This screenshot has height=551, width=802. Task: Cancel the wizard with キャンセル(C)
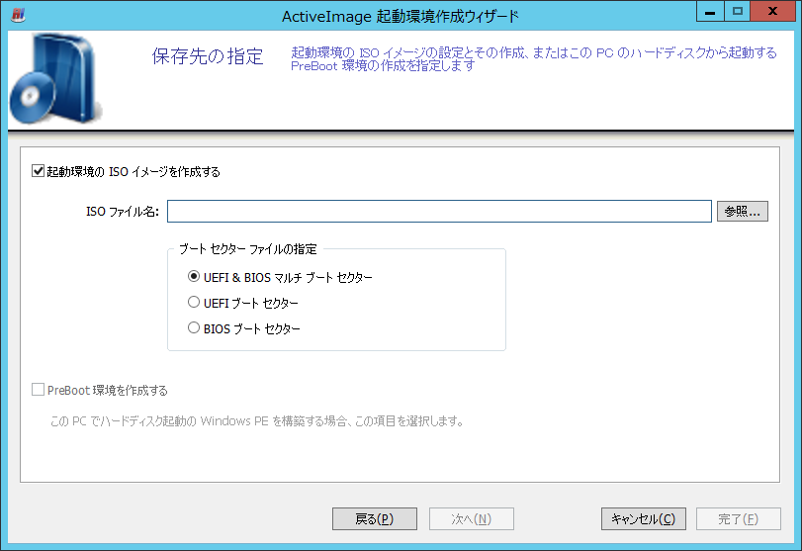pyautogui.click(x=644, y=518)
